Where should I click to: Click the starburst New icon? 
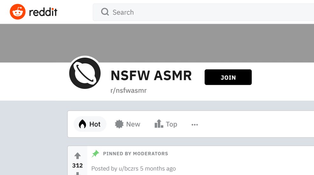pos(119,124)
